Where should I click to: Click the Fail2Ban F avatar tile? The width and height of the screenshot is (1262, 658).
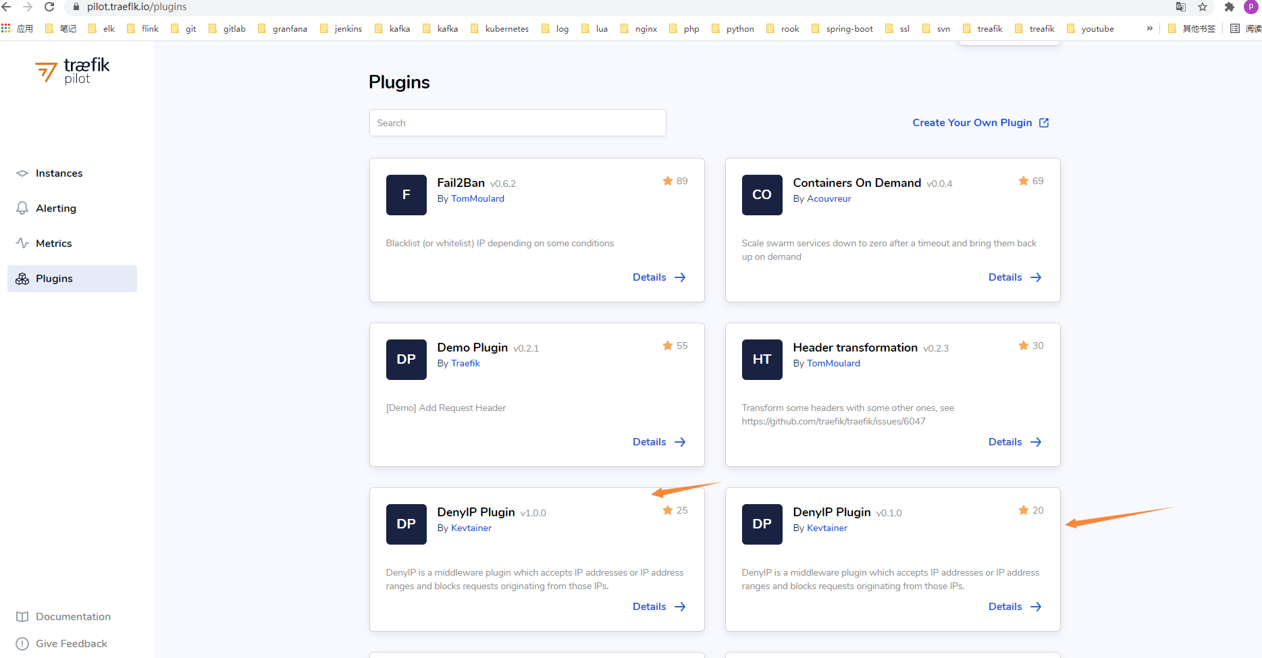pyautogui.click(x=406, y=195)
